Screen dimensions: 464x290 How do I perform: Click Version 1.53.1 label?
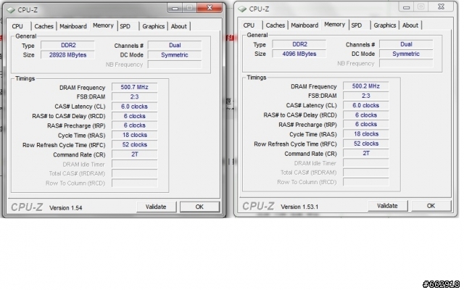tap(299, 207)
